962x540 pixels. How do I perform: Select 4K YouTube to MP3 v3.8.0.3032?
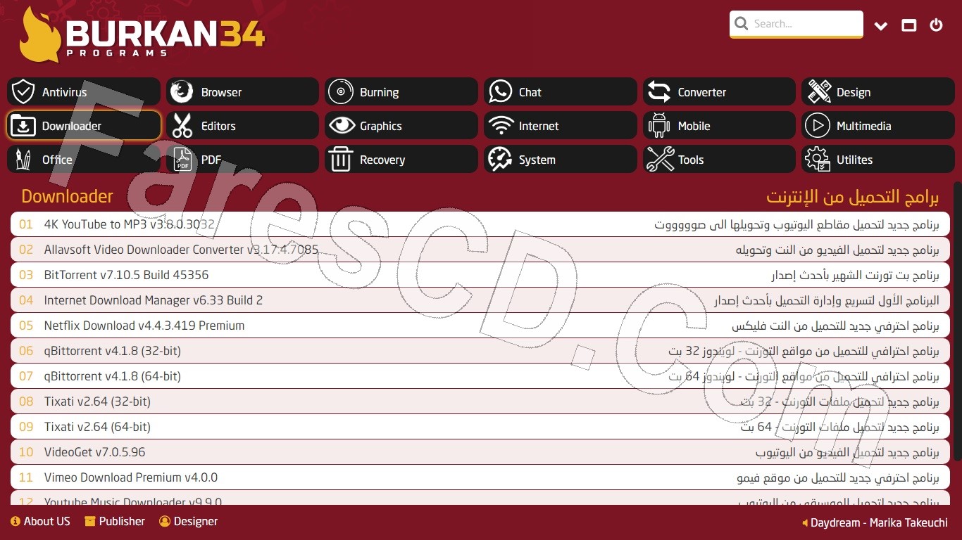(480, 224)
